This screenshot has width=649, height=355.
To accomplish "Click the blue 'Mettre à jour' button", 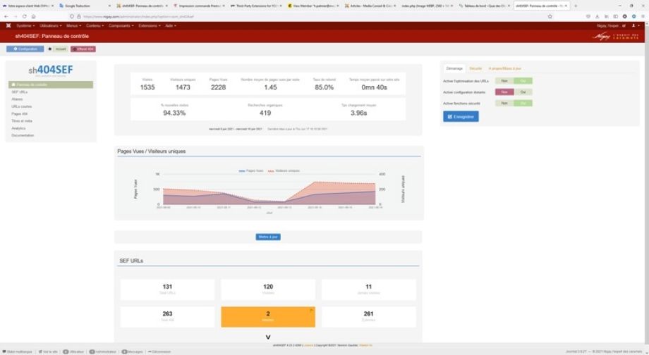I will 268,237.
